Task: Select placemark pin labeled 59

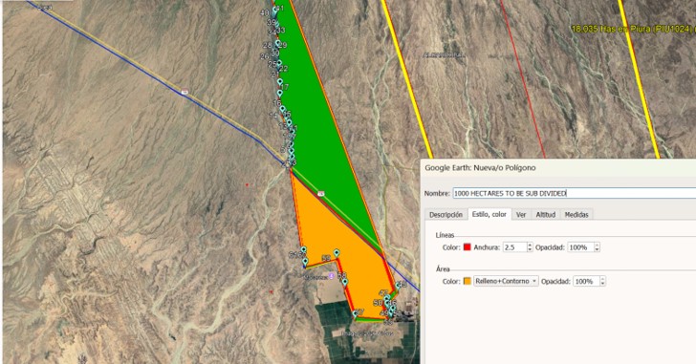Action: tap(337, 253)
